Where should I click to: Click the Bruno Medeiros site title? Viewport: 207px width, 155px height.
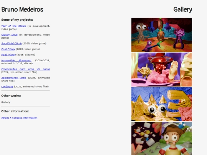[22, 10]
